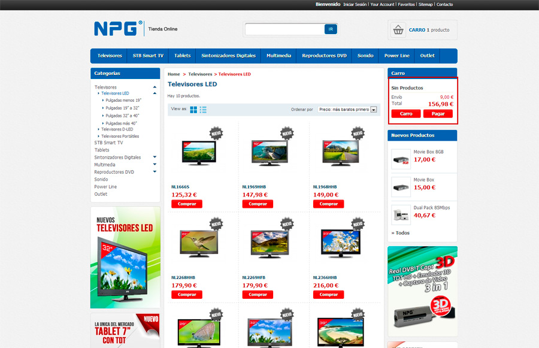Select STB Smart TV in sidebar categories
The width and height of the screenshot is (539, 348).
coord(108,143)
